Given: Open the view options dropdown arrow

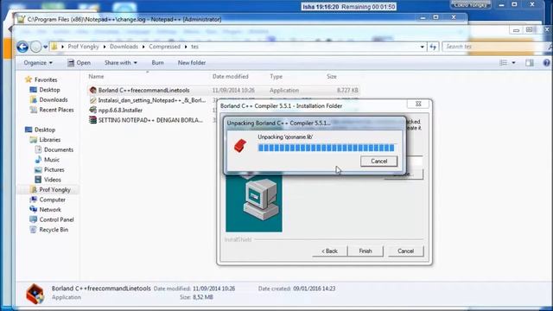Looking at the screenshot, I should (513, 63).
